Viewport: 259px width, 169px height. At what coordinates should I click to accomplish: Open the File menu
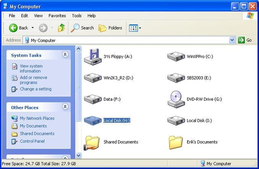12,16
